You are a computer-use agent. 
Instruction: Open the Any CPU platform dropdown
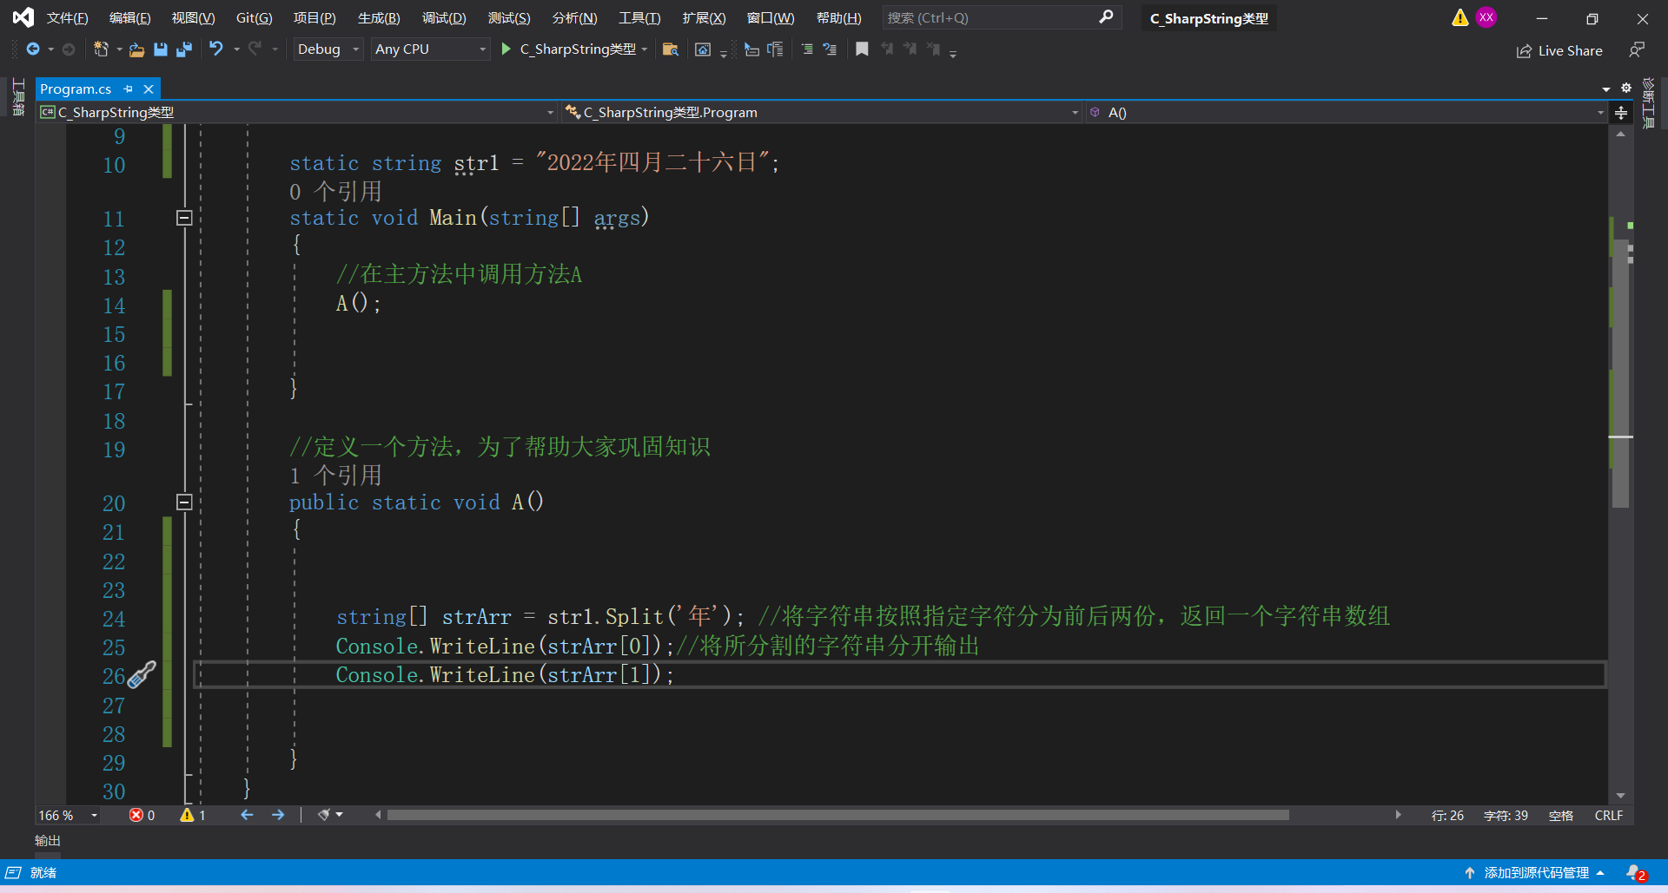tap(430, 49)
